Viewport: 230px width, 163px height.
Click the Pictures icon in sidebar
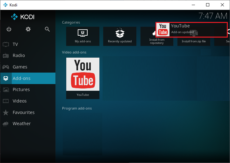click(6, 89)
